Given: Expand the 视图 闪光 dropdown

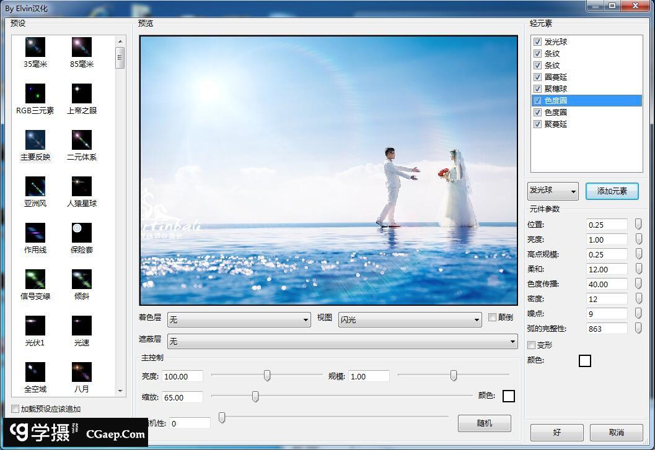Looking at the screenshot, I should [410, 320].
